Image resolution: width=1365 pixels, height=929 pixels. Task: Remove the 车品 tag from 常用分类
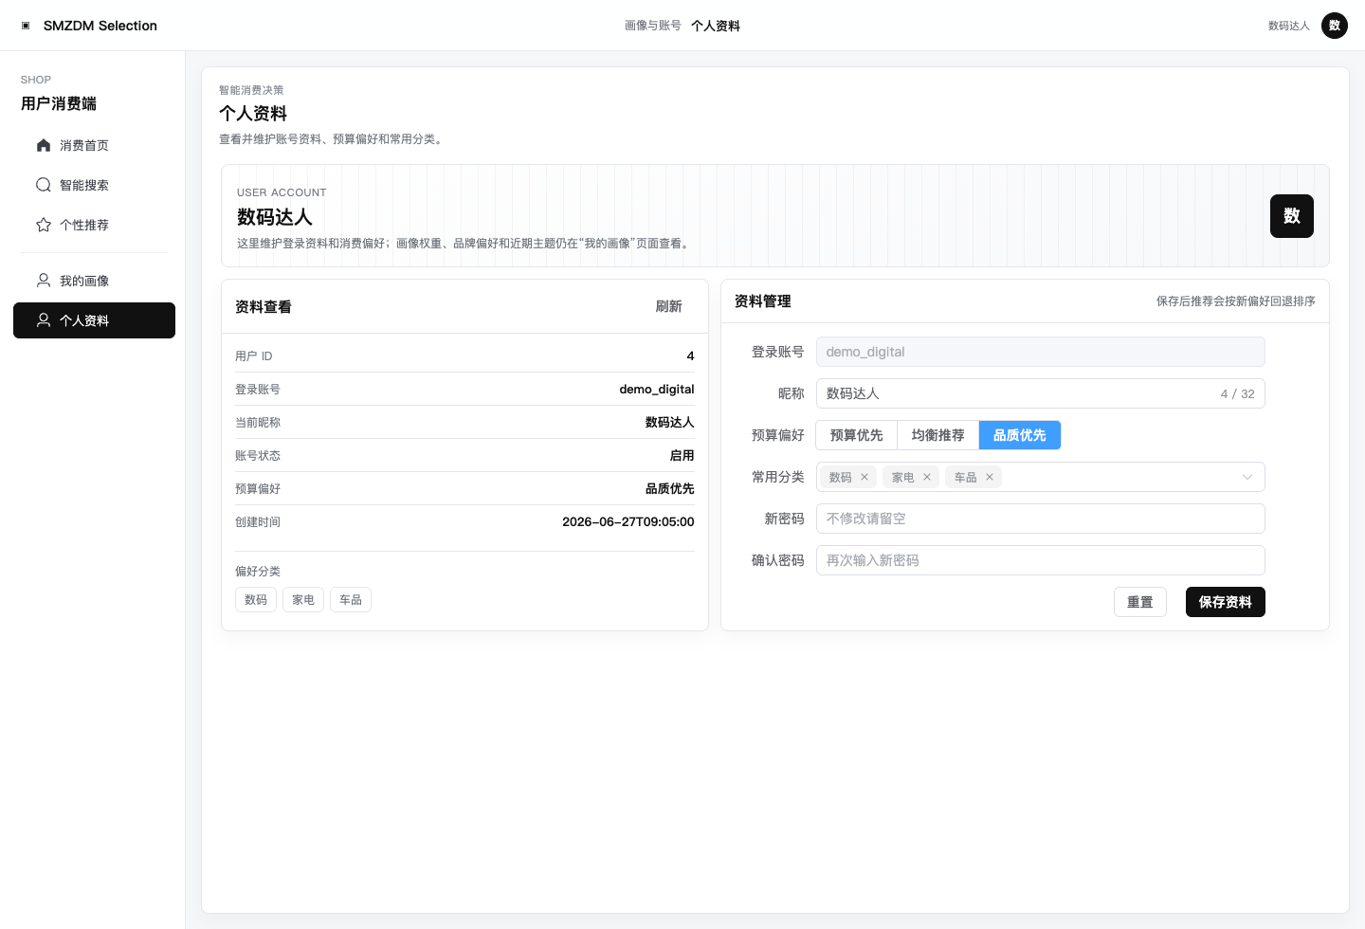coord(990,477)
